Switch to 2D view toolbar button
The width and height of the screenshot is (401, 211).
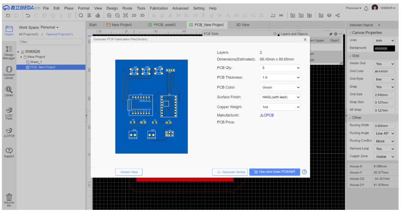click(134, 16)
